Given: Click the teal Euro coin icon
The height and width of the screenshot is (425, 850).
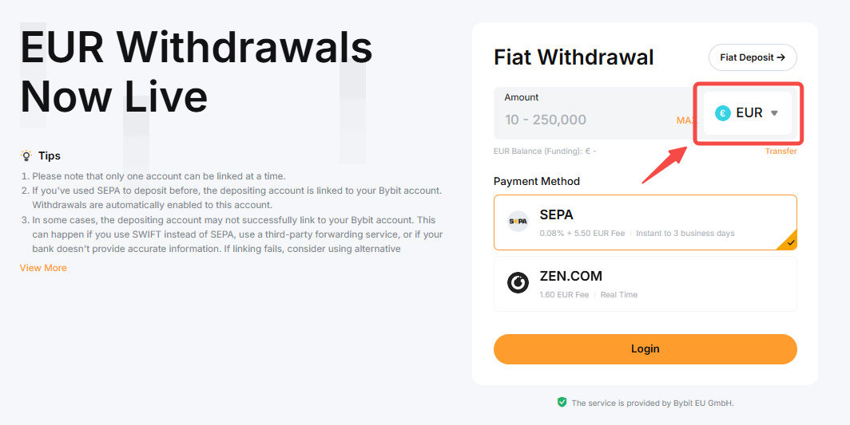Looking at the screenshot, I should point(723,113).
